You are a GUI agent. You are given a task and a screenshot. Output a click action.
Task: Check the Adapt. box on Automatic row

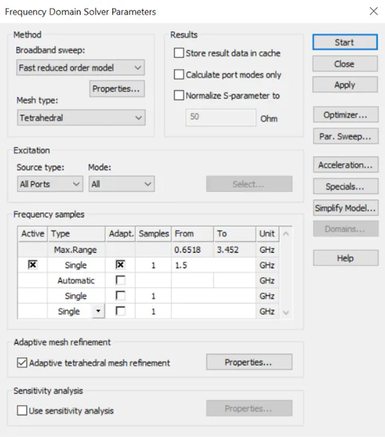click(120, 280)
